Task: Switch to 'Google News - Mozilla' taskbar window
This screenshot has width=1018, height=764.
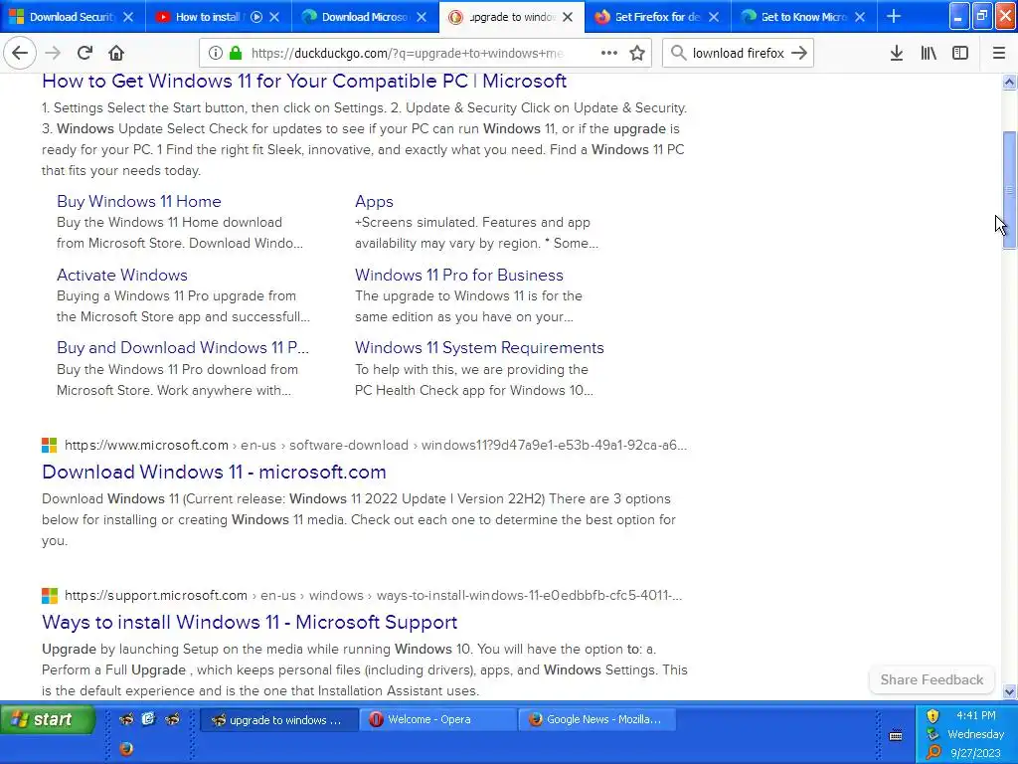Action: coord(597,720)
